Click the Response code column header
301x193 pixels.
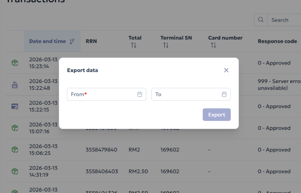pos(277,41)
